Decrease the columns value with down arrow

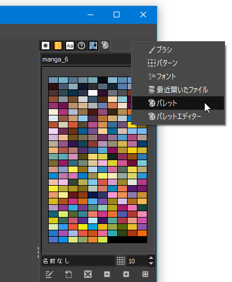151,263
